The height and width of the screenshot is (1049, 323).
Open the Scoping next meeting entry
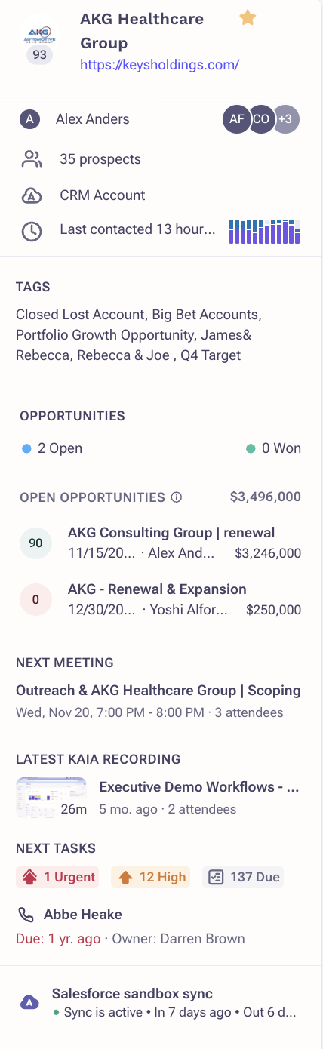(158, 701)
